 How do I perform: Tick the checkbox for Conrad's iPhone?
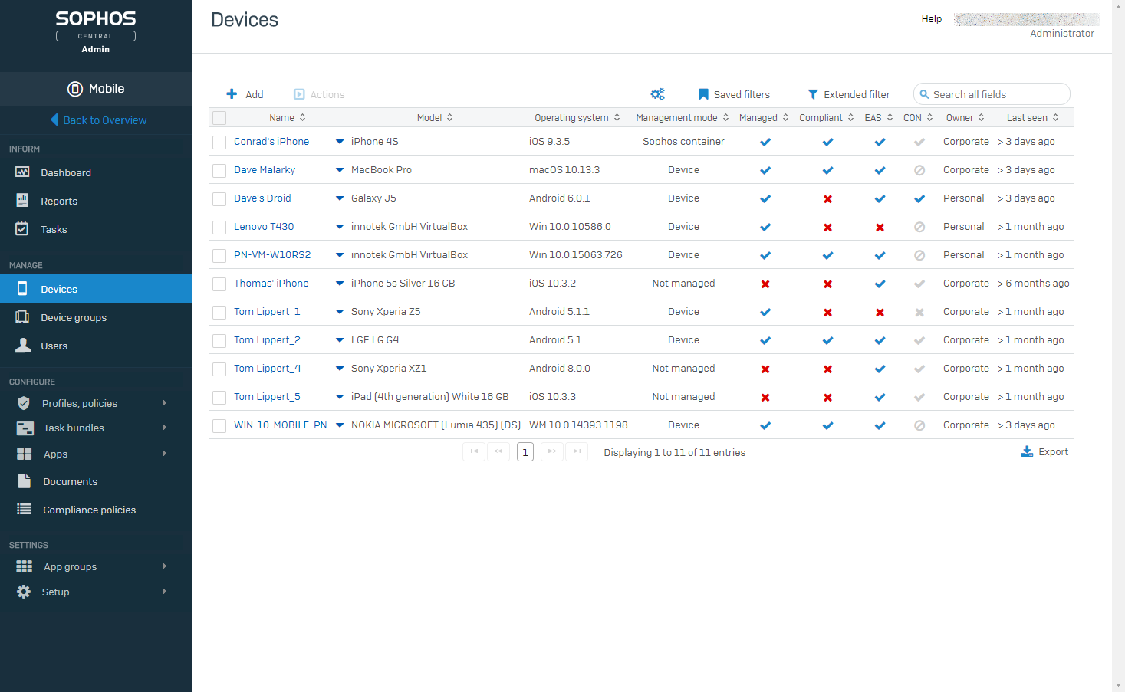tap(219, 142)
